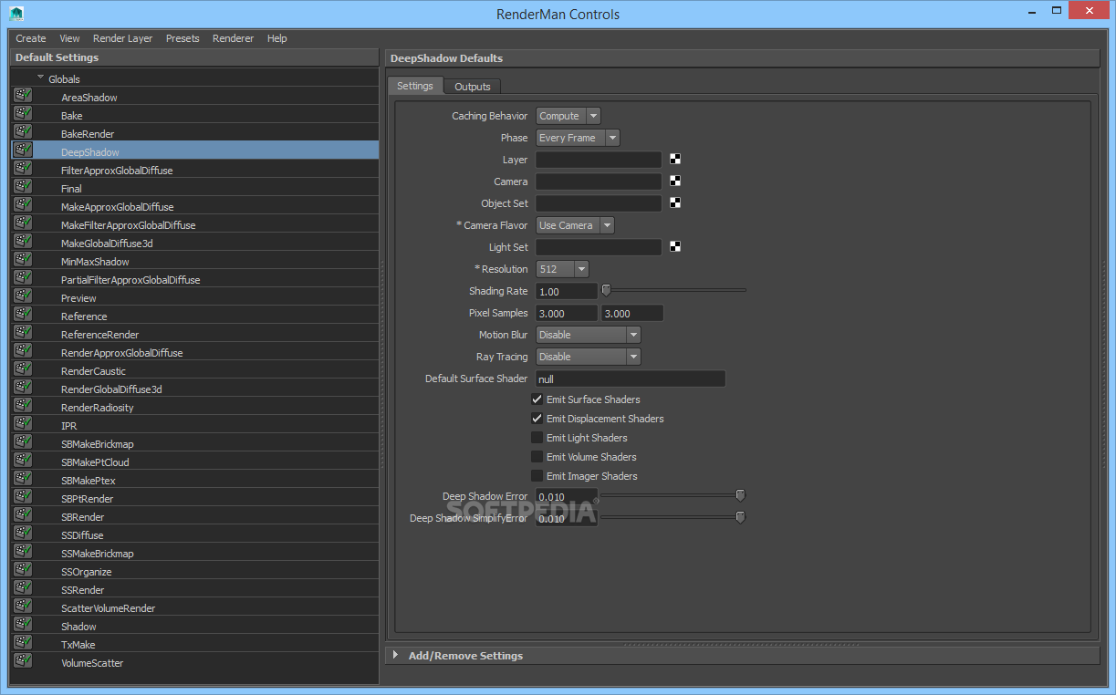The height and width of the screenshot is (695, 1116).
Task: Click the Default Surface Shader field
Action: (x=631, y=379)
